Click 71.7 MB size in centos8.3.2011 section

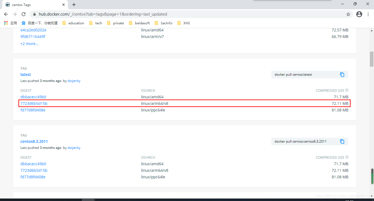341,164
